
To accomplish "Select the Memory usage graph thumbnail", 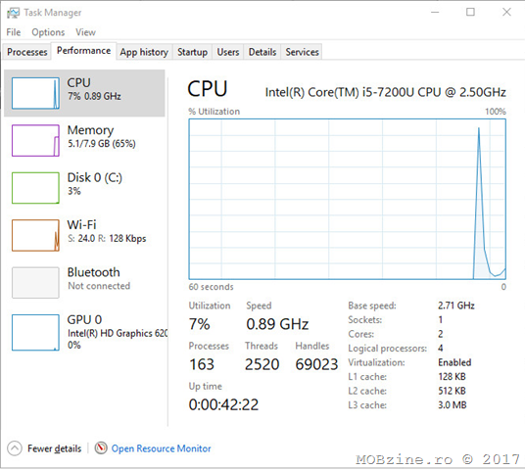I will 35,140.
